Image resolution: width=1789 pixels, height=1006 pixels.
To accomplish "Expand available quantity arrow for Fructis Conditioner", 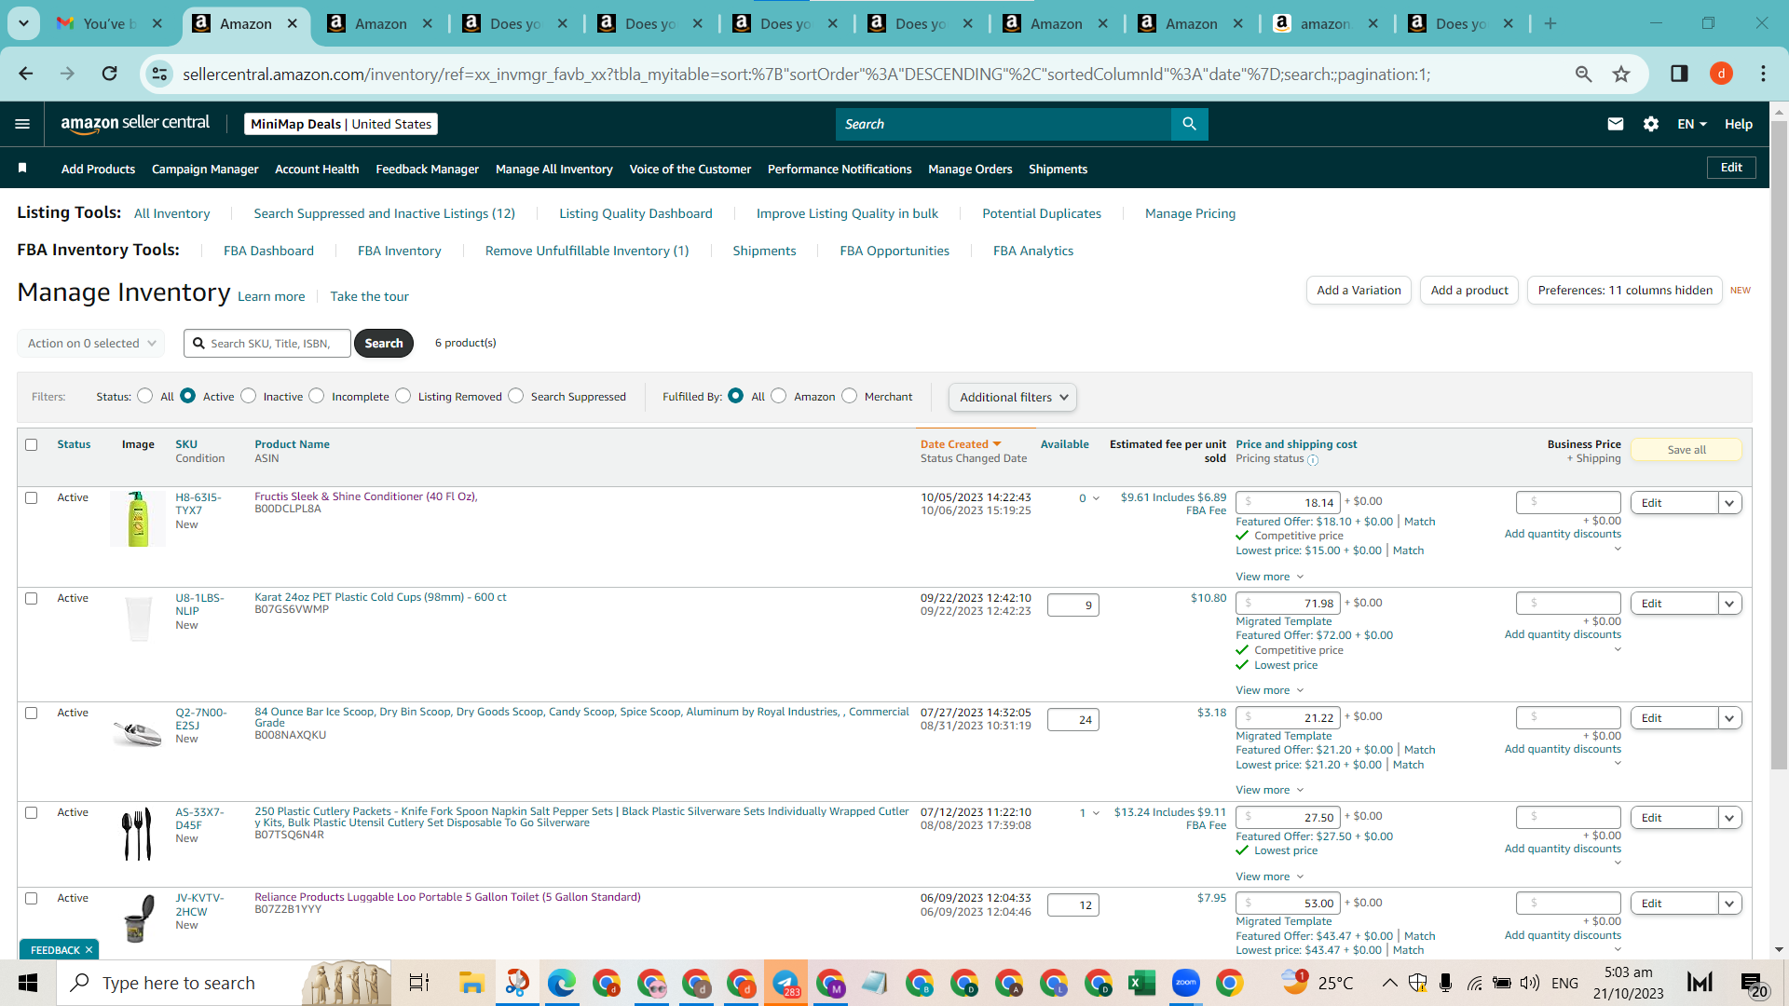I will tap(1096, 498).
